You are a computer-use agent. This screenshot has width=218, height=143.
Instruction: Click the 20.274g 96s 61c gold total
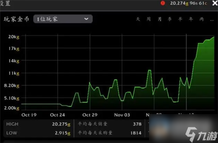(x=189, y=3)
